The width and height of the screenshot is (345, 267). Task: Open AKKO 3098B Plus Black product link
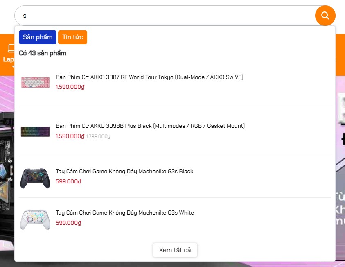[150, 126]
